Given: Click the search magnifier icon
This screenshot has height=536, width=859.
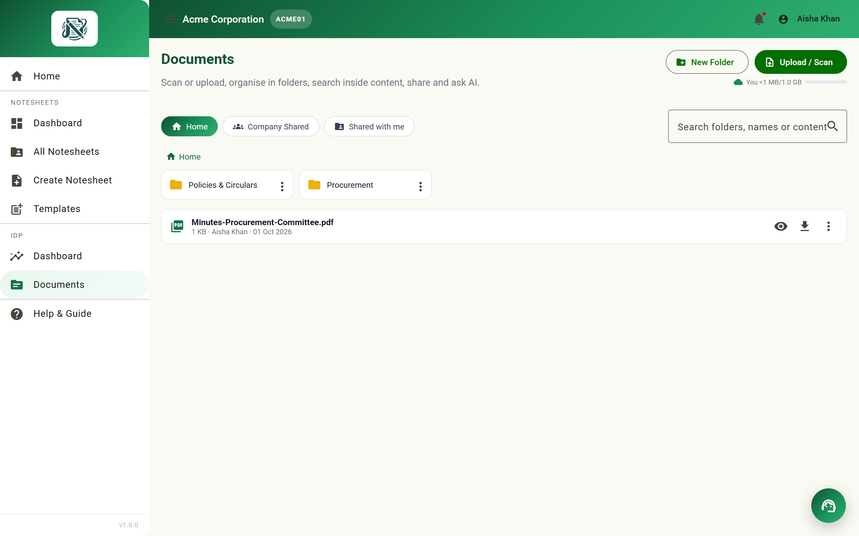Looking at the screenshot, I should 833,126.
